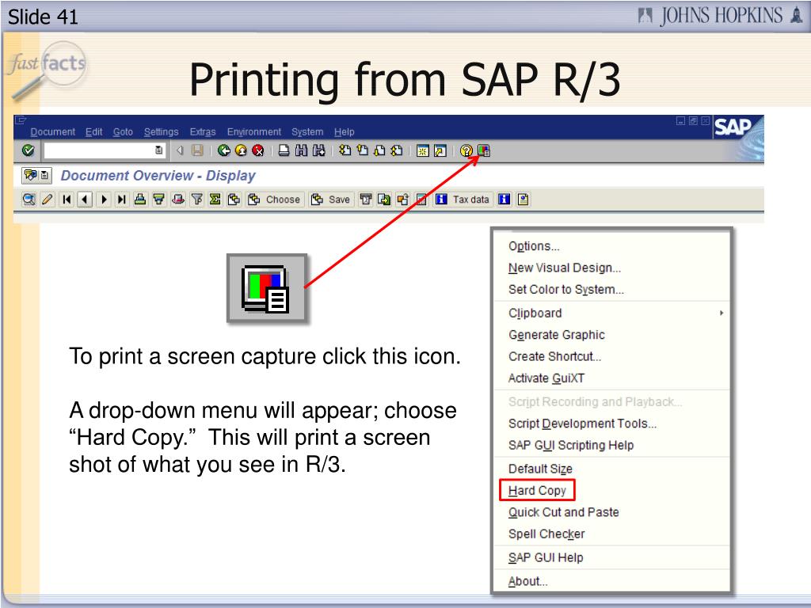The height and width of the screenshot is (608, 811).
Task: Open the Edit menu
Action: [x=93, y=132]
